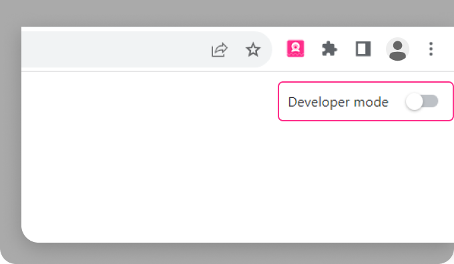Select the star icon in the omnibox
This screenshot has height=264, width=454.
[x=253, y=49]
